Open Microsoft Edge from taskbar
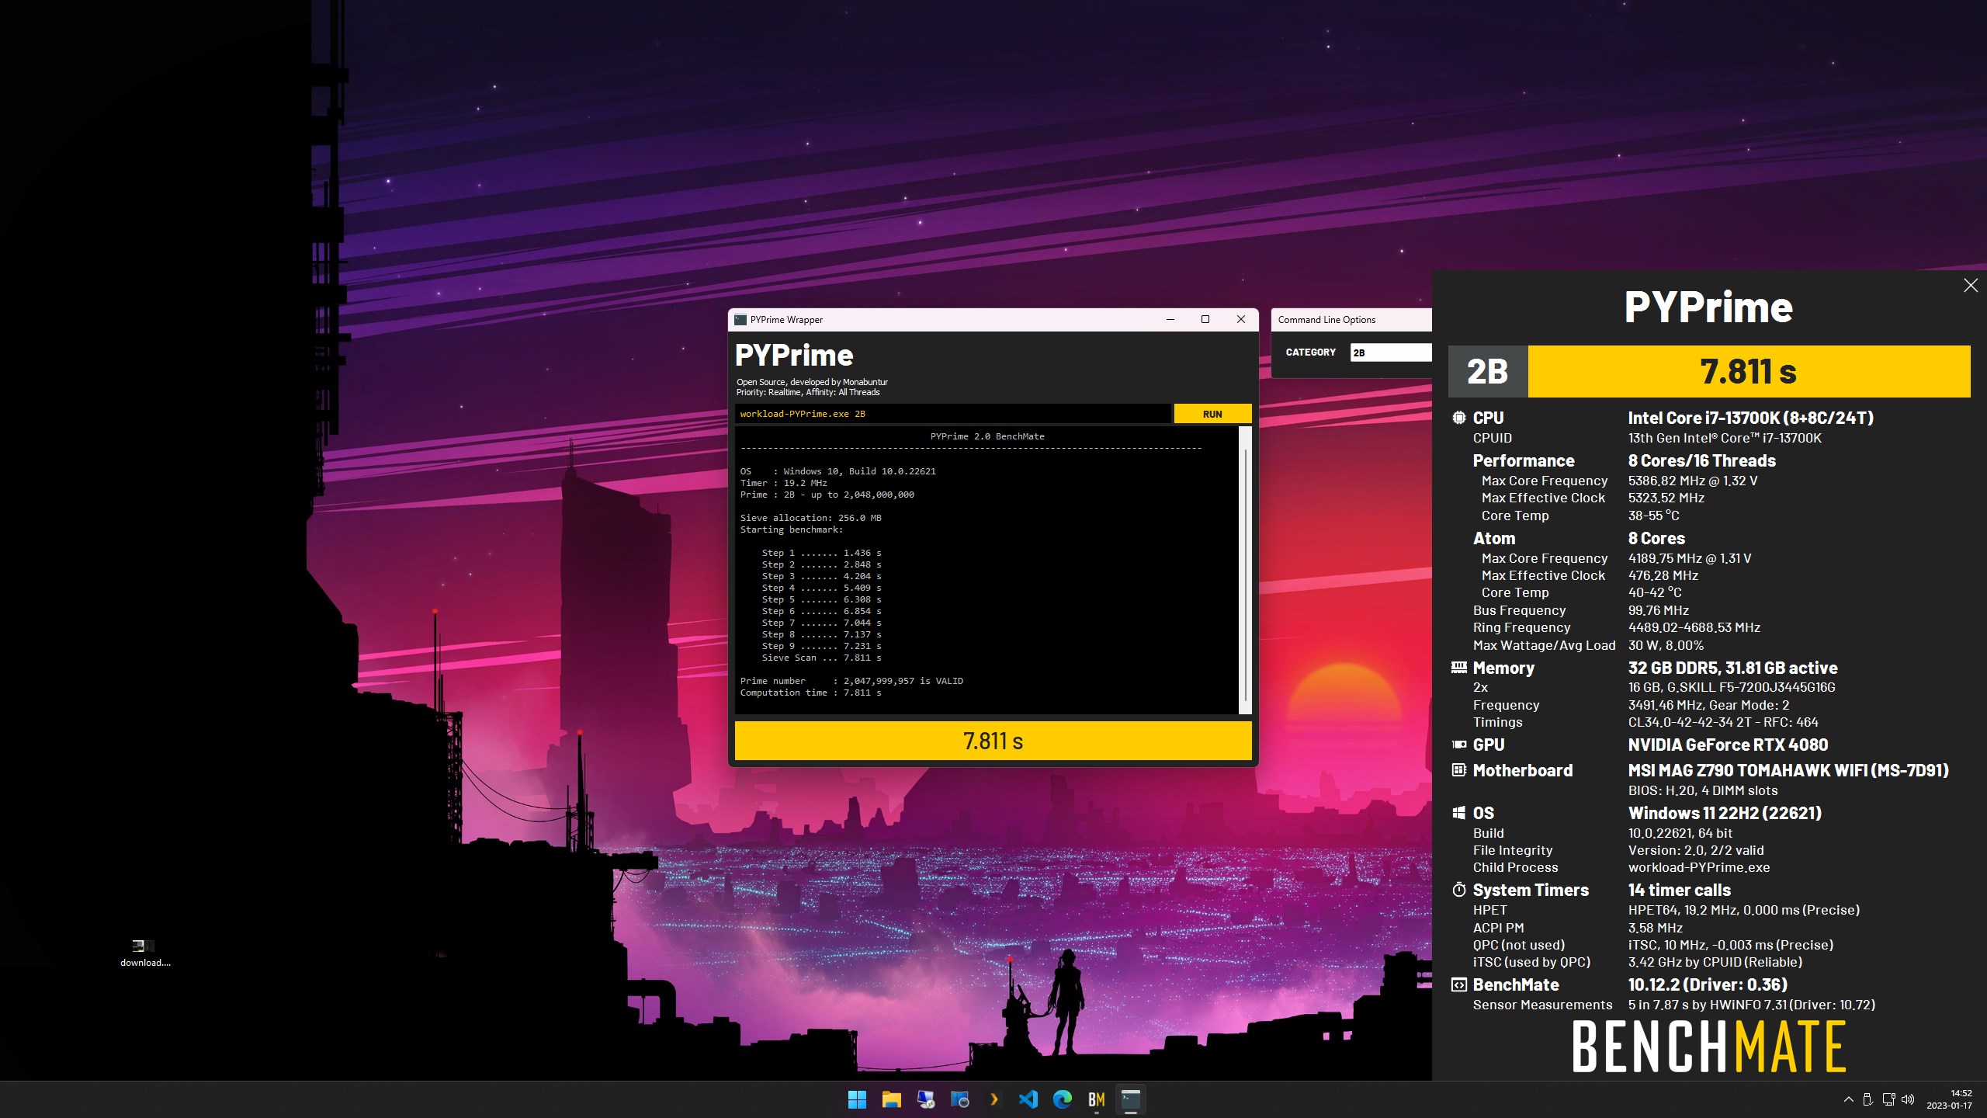Viewport: 1987px width, 1118px height. coord(1062,1099)
